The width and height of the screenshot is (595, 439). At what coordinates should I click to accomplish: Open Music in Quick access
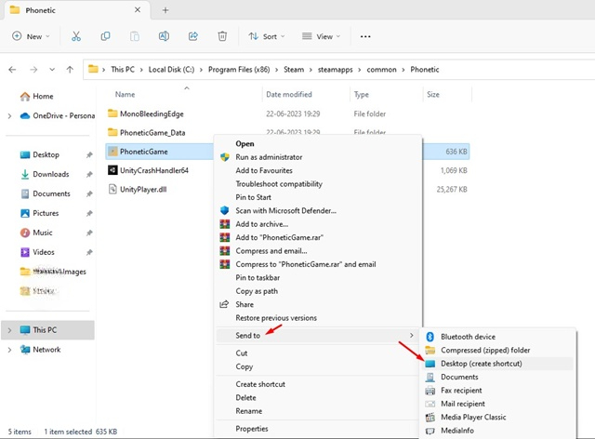[36, 233]
